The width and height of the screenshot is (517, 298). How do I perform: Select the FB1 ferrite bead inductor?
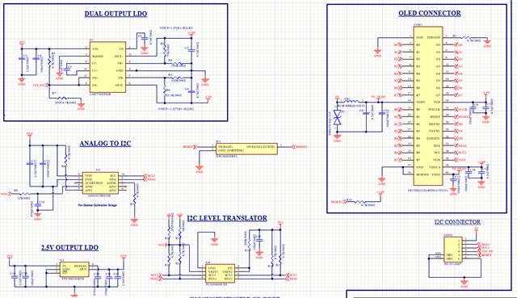(x=352, y=101)
